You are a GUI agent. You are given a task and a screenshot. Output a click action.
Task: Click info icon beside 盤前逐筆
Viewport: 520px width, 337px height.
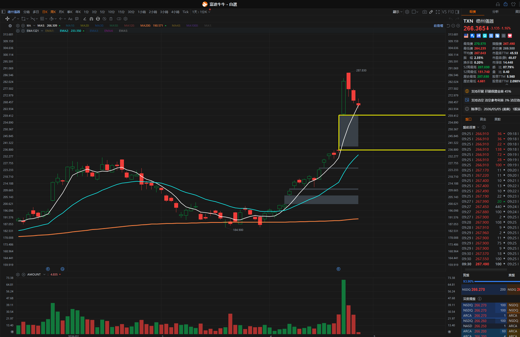coord(484,127)
